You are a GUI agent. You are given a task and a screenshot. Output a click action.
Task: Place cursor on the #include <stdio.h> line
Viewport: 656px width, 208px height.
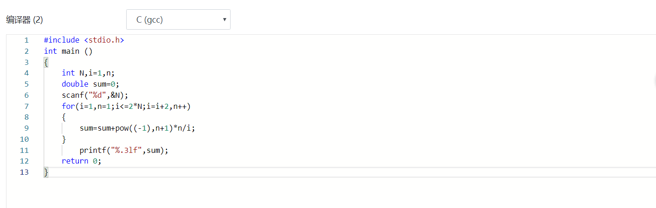pyautogui.click(x=84, y=40)
